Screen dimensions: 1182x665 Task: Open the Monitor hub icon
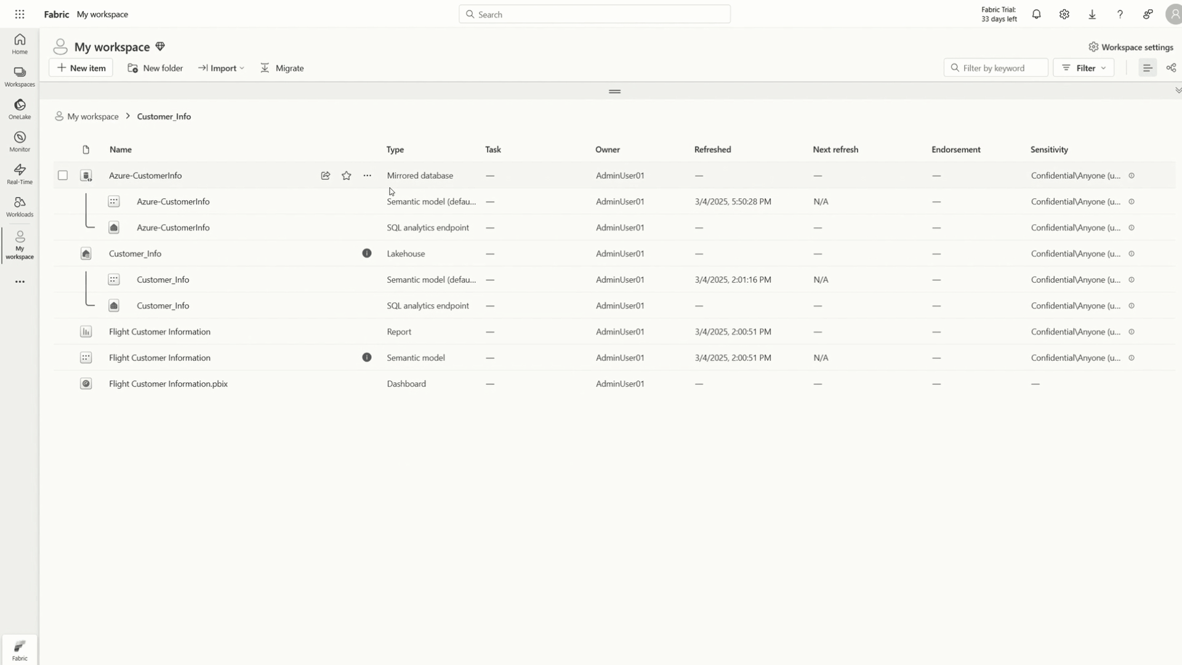click(20, 141)
